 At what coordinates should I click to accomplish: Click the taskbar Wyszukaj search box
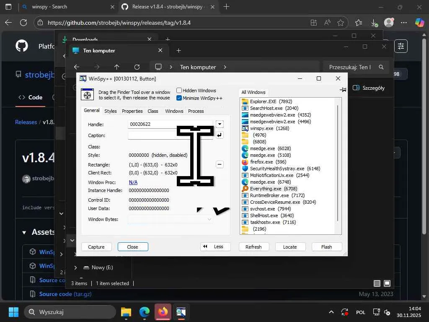click(x=70, y=312)
